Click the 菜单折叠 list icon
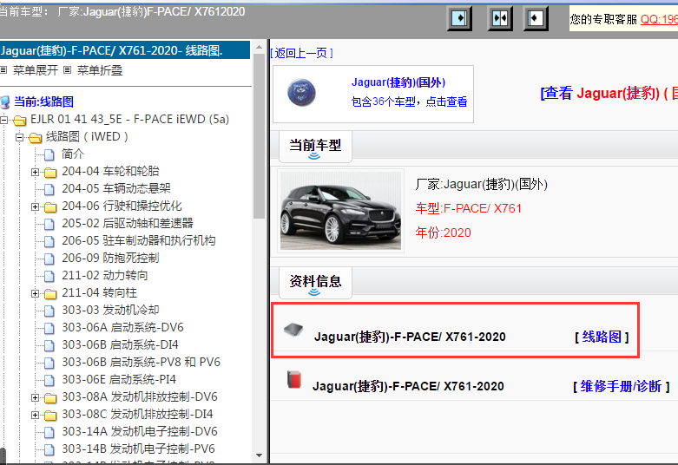The image size is (678, 465). pos(67,69)
